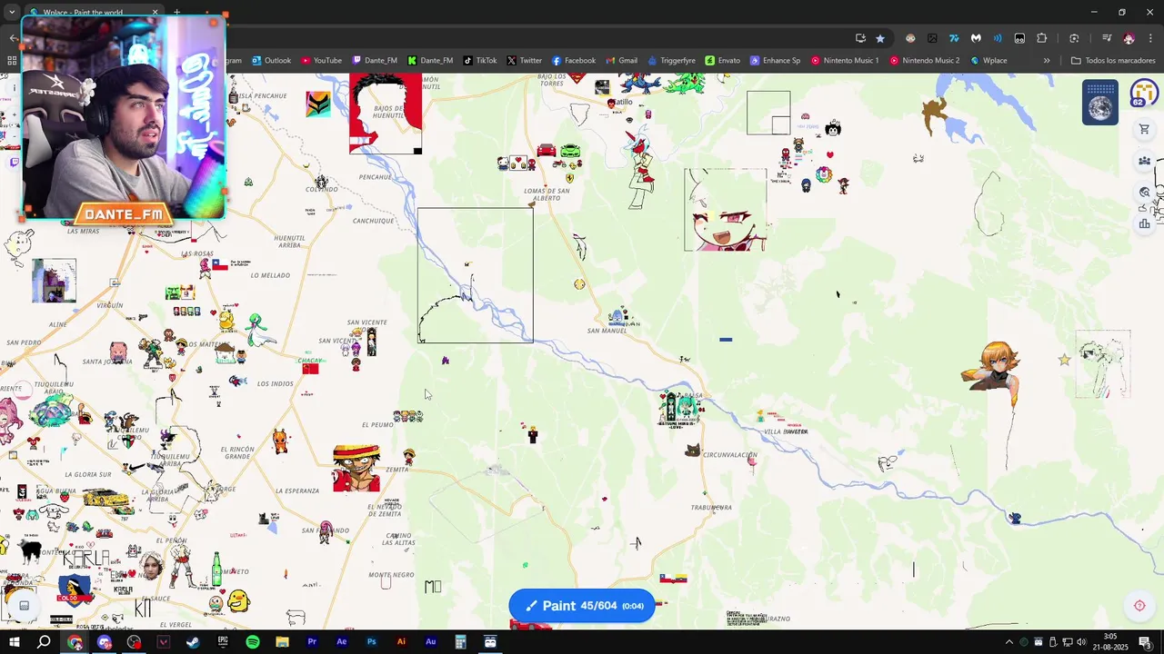Viewport: 1164px width, 654px height.
Task: Open the Wplace bookmark
Action: 988,61
